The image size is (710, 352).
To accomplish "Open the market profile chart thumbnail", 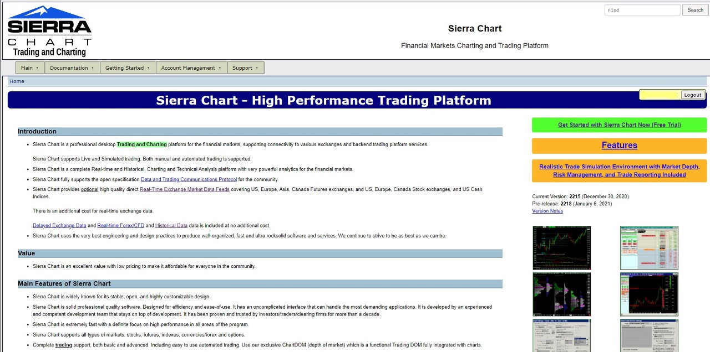I will point(561,294).
